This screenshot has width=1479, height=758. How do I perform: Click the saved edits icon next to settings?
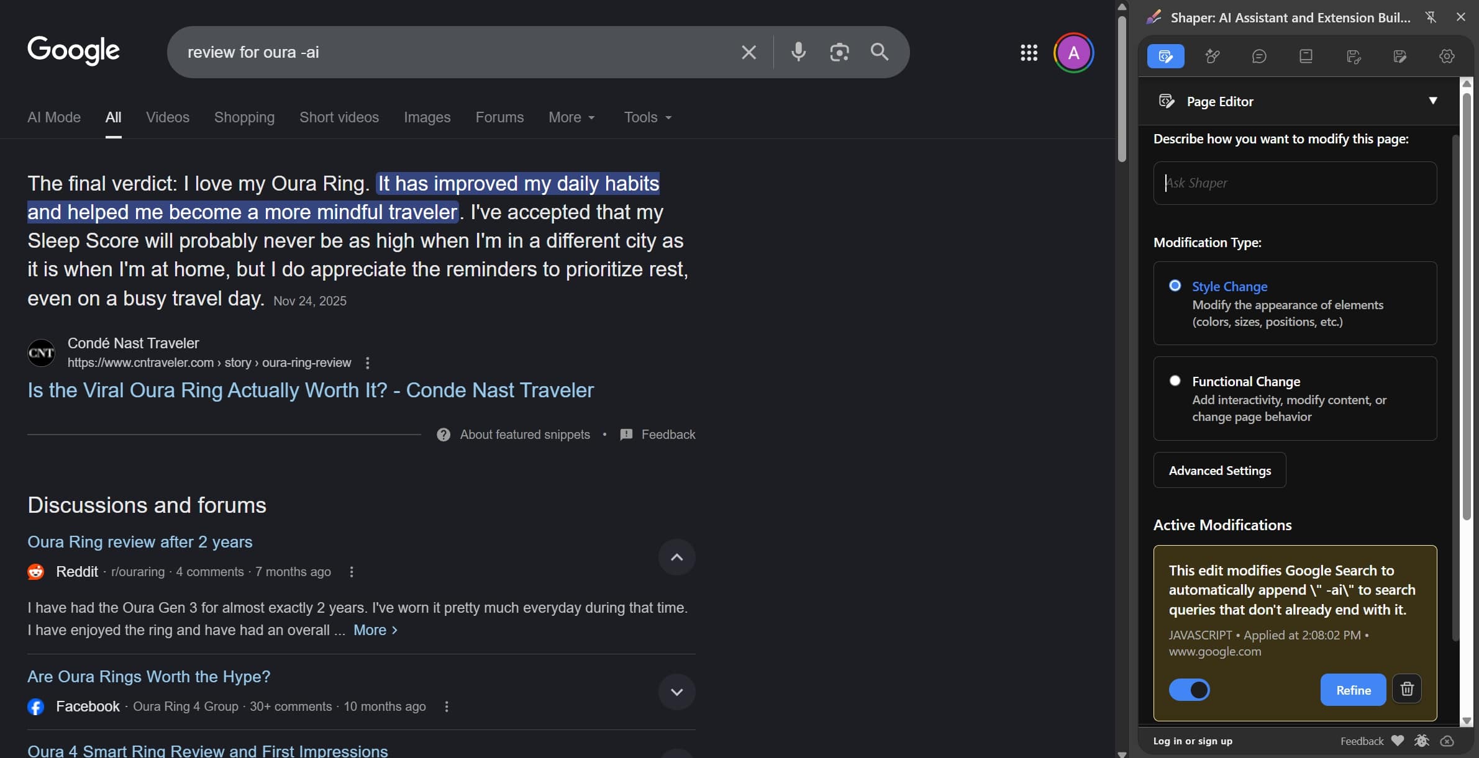[1400, 56]
